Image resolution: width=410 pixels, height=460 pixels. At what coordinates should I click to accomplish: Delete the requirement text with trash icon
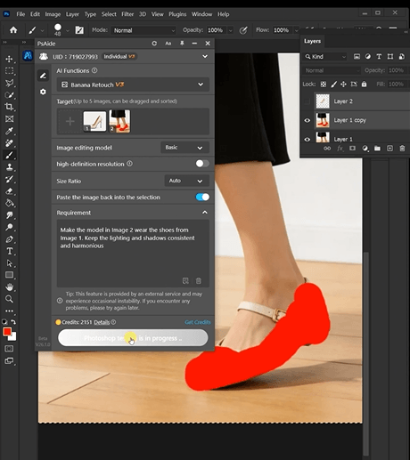(x=199, y=280)
